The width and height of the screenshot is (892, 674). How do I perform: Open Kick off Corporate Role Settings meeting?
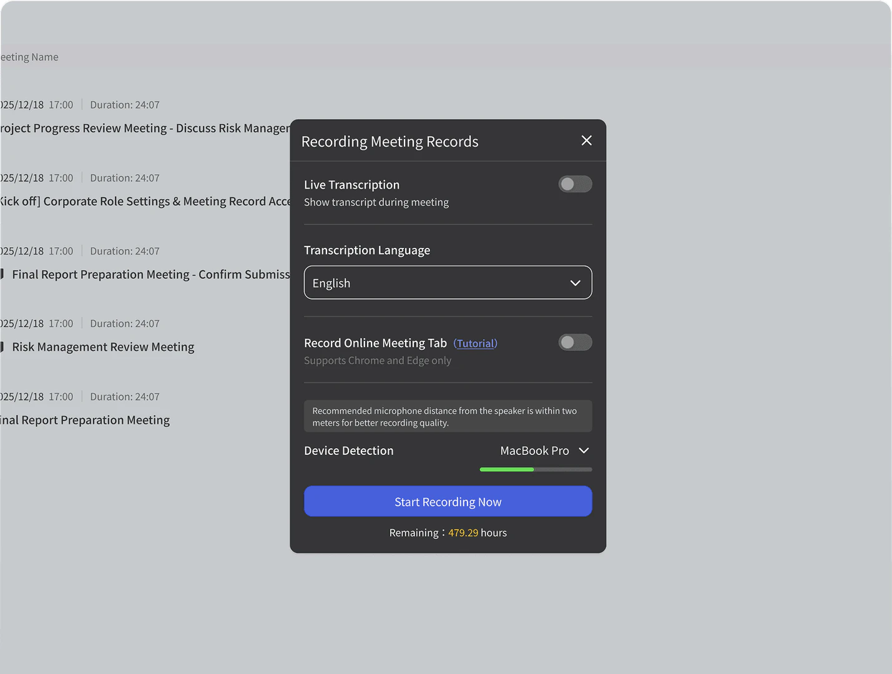coord(145,201)
